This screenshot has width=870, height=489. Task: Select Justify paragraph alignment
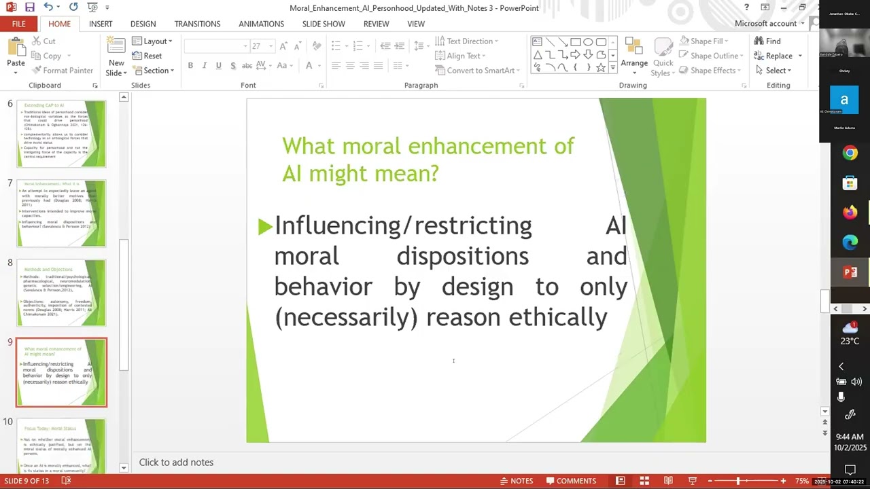point(379,66)
